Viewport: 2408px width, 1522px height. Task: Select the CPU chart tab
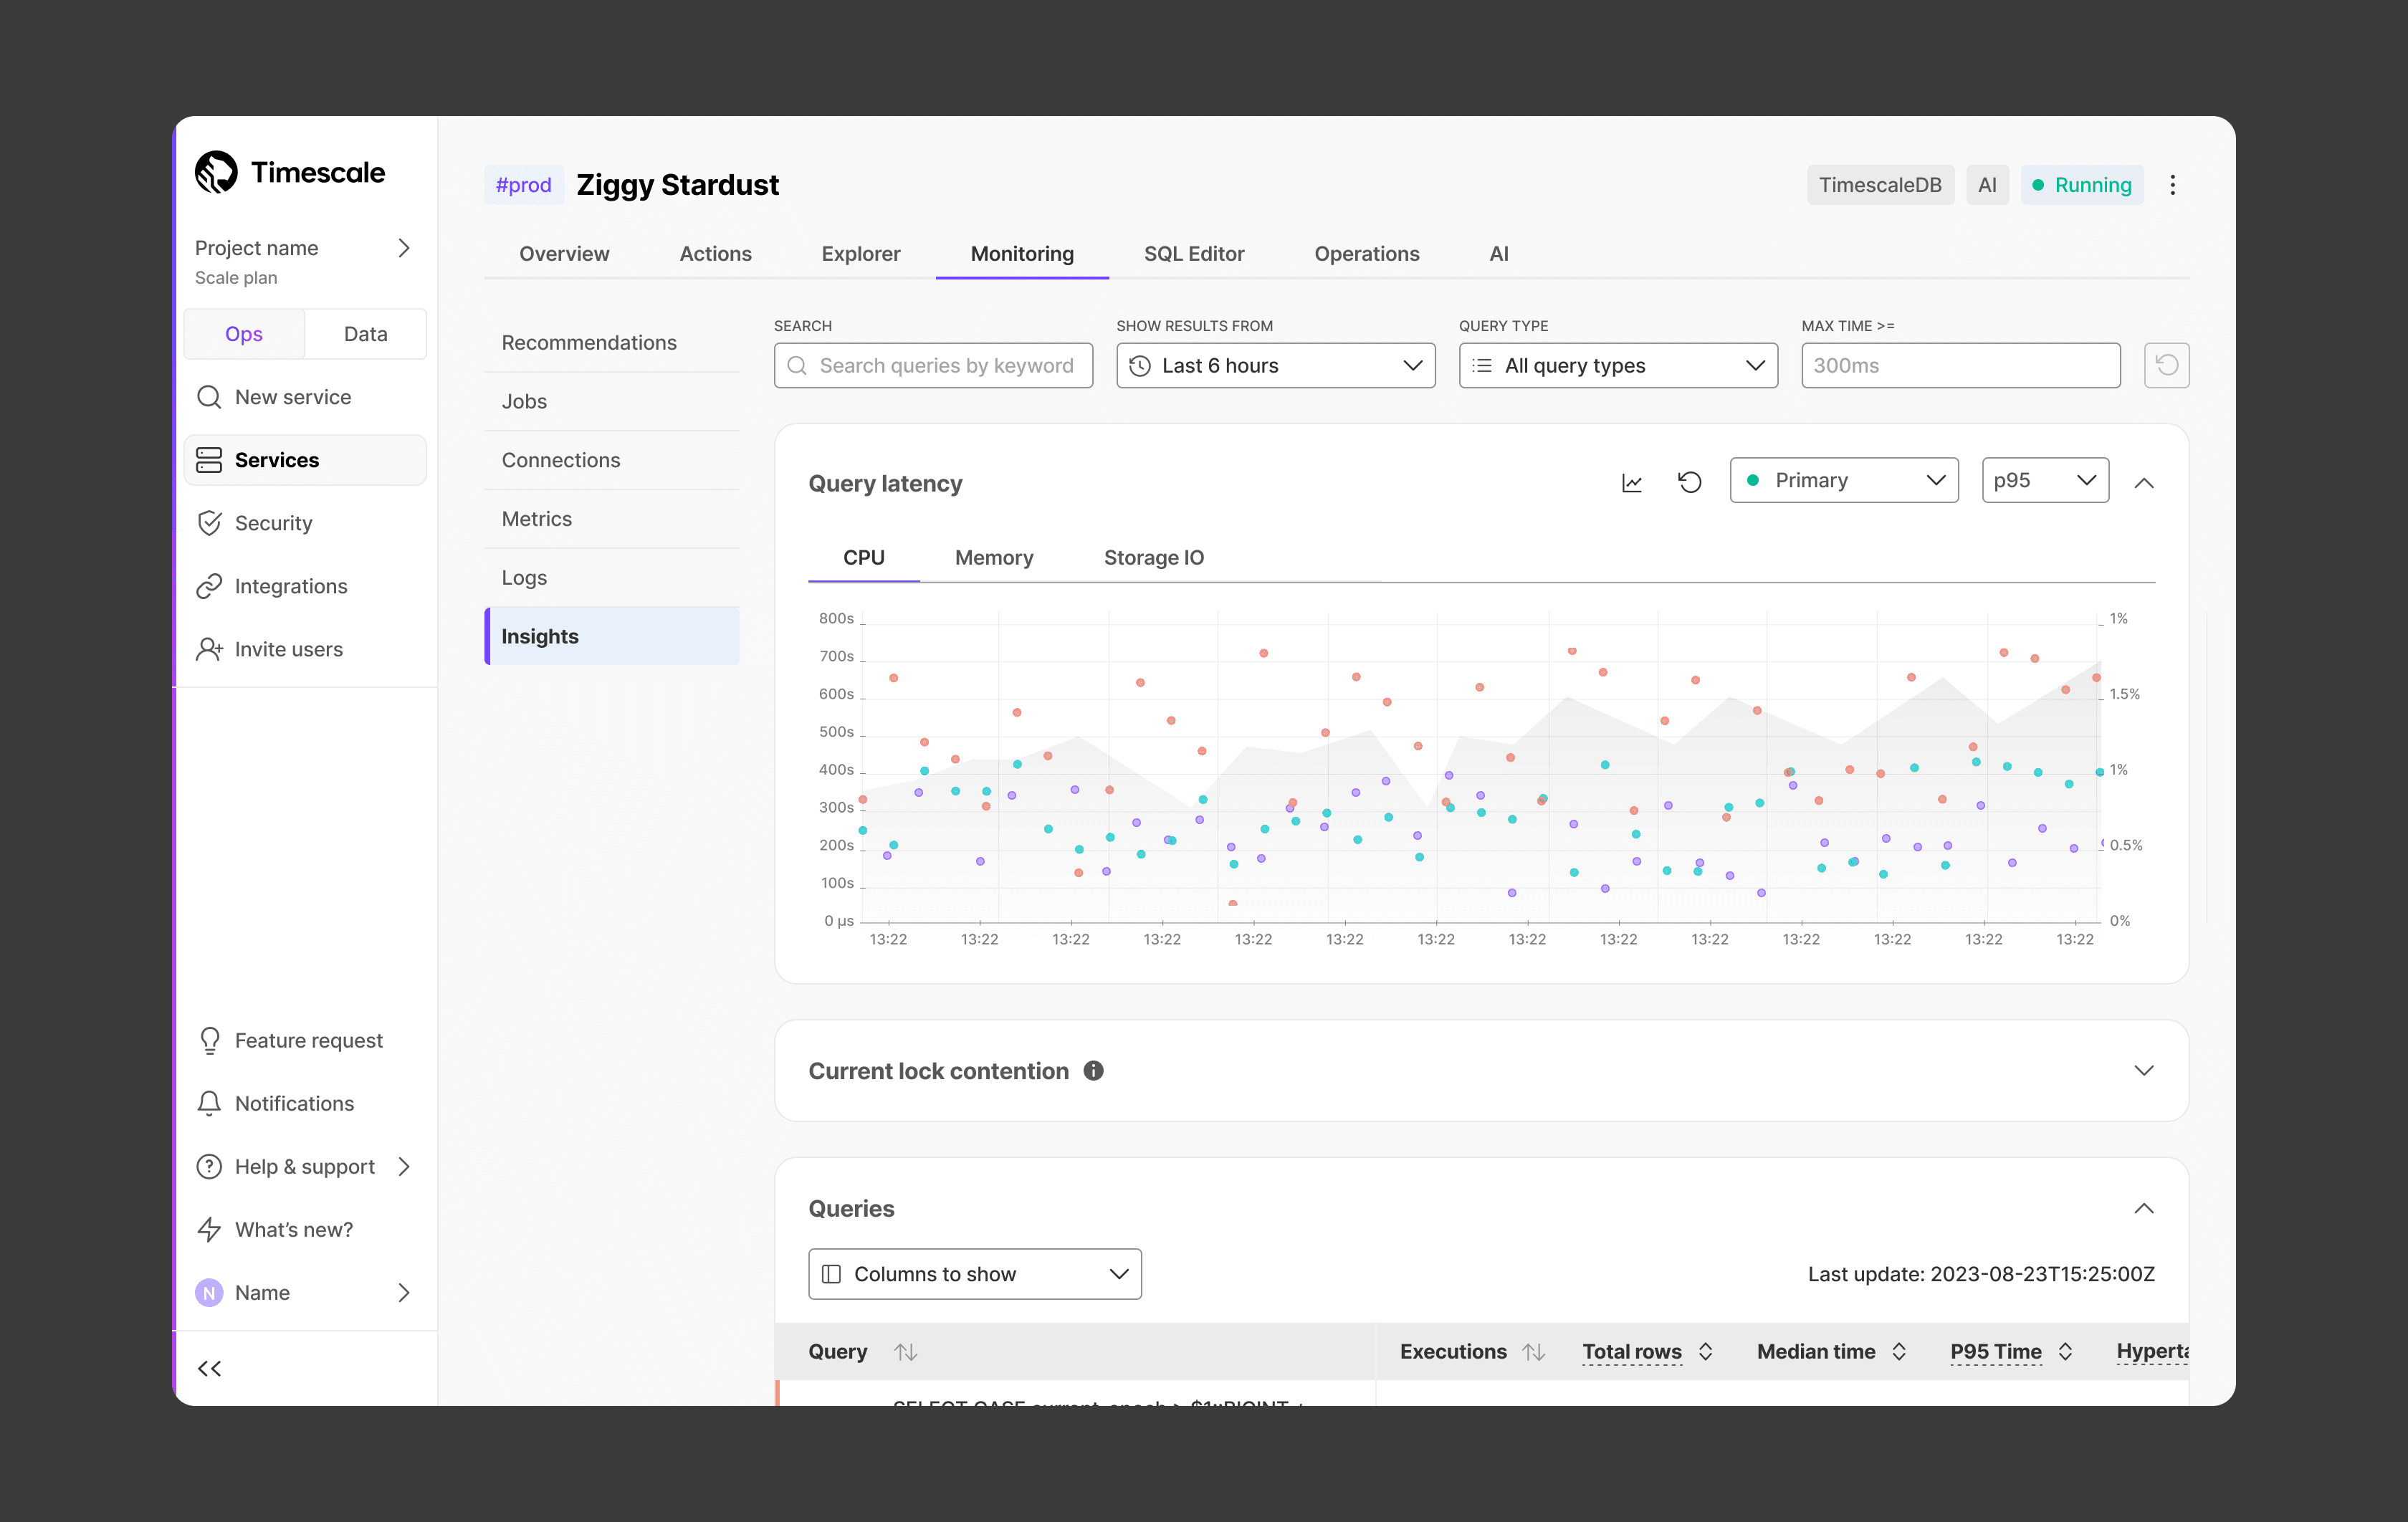(864, 558)
